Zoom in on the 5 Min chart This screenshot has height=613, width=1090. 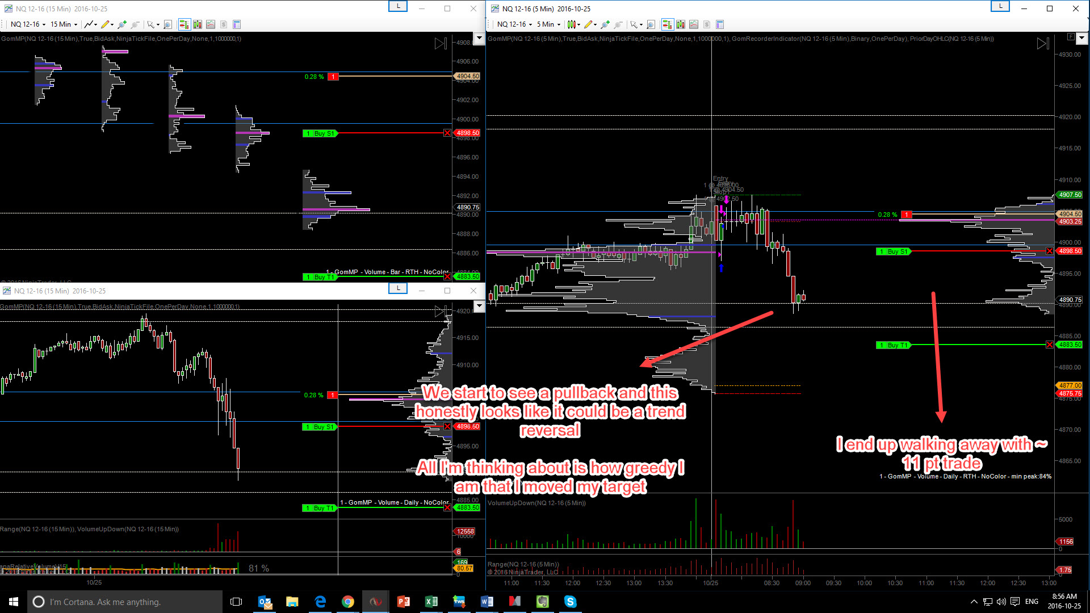[605, 24]
